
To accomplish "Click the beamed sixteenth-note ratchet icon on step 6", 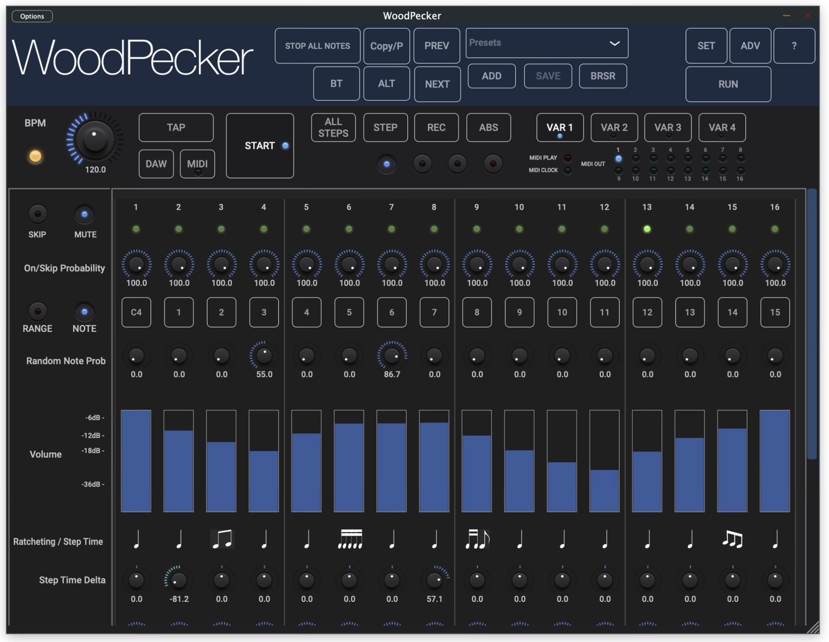I will [349, 539].
